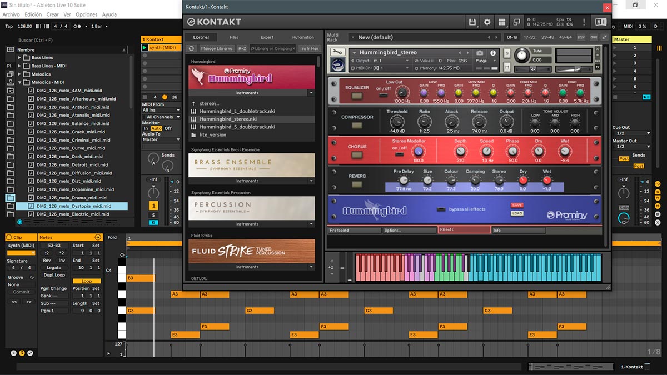Show the clip launch box (clock icon)
667x375 pixels.
pyautogui.click(x=14, y=353)
